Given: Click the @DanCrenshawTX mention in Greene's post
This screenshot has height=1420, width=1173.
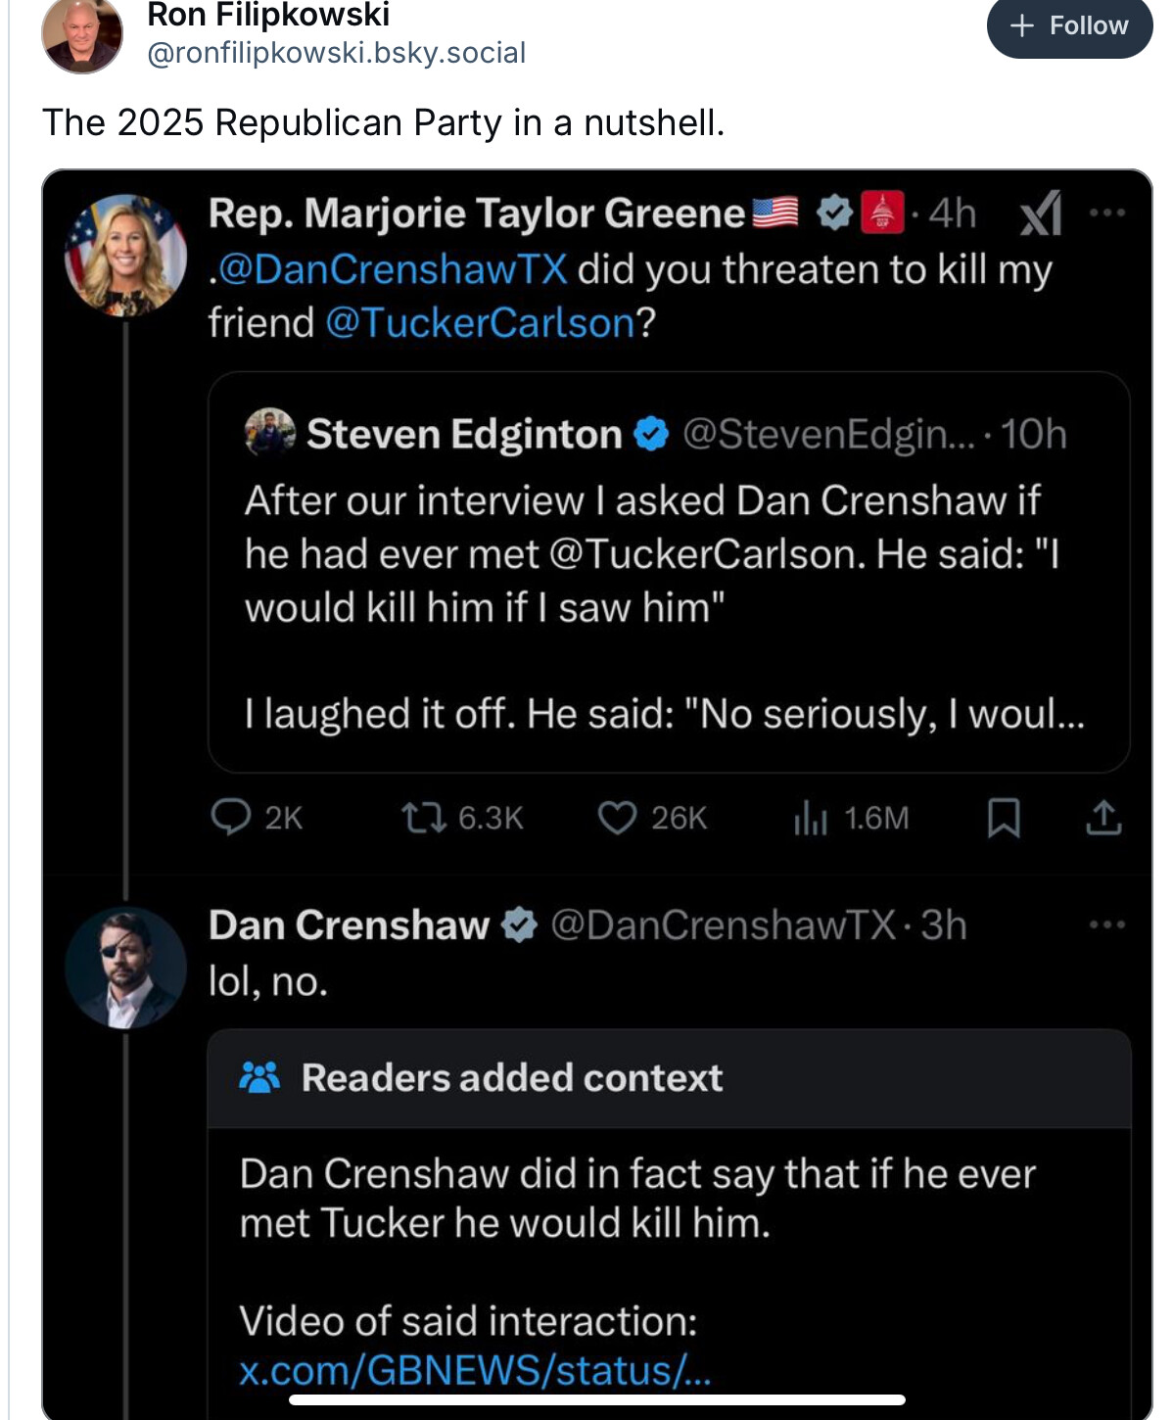Looking at the screenshot, I should click(392, 269).
